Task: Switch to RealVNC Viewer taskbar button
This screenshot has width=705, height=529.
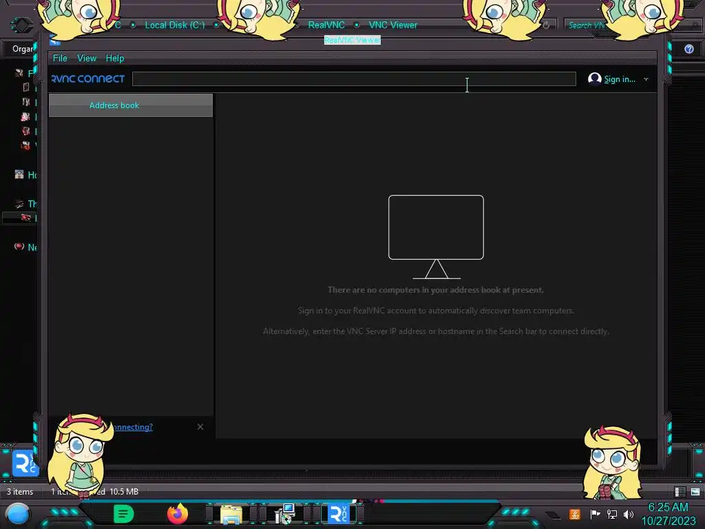Action: pos(339,514)
